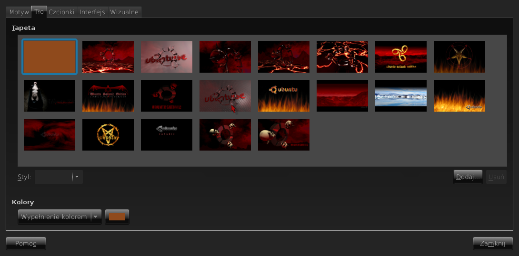
Task: Select bat-winged 'Ubuntu Satanic Edition' flames wallpaper
Action: click(x=108, y=95)
